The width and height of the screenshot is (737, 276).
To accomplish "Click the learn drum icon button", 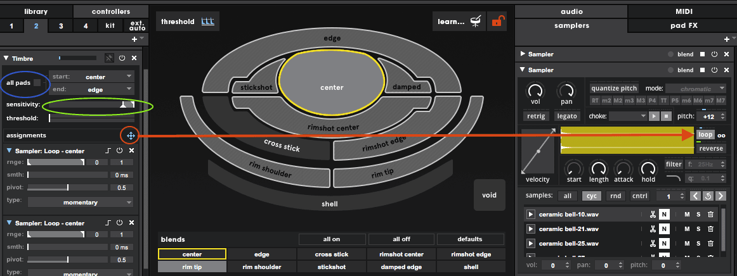I will pos(476,22).
